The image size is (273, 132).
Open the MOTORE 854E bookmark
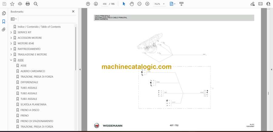tap(26, 43)
